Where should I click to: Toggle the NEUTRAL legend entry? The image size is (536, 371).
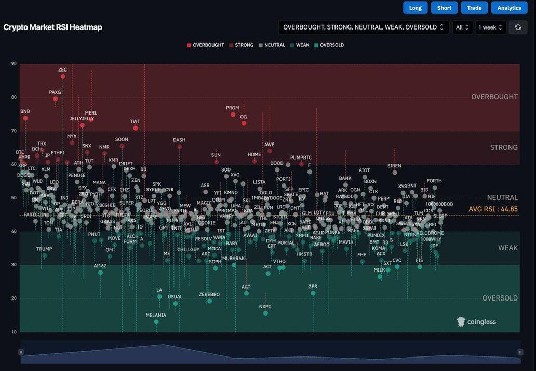(x=272, y=45)
